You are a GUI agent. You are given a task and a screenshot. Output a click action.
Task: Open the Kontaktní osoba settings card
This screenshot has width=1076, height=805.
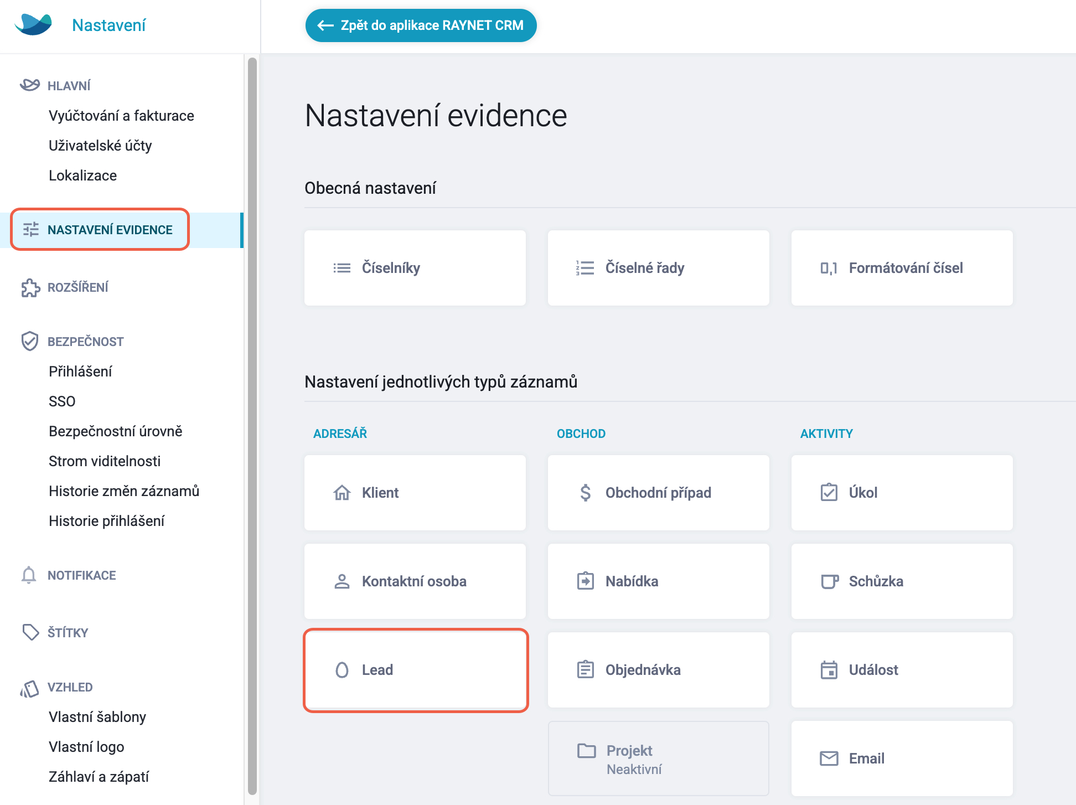415,581
